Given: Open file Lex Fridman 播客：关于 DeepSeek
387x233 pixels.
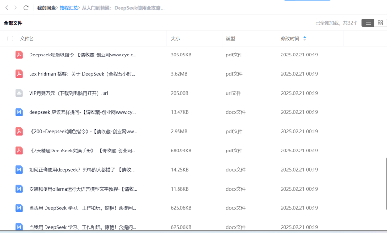Looking at the screenshot, I should (x=82, y=74).
